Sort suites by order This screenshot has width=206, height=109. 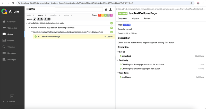[x=30, y=15]
